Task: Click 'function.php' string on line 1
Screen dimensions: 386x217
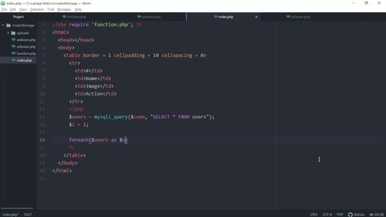Action: 111,25
